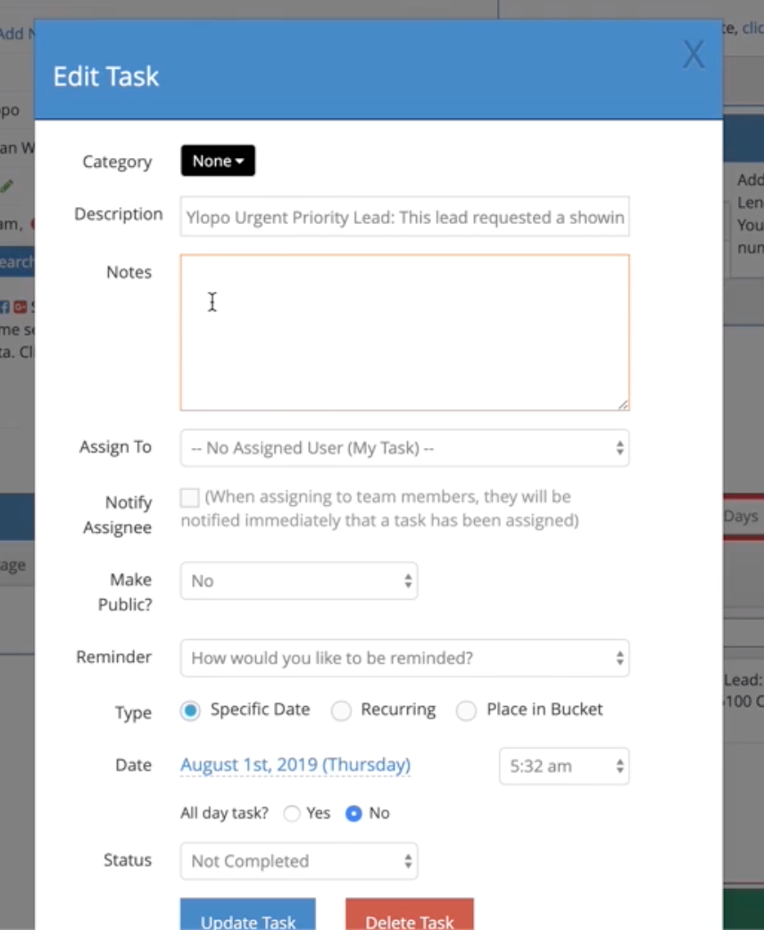The width and height of the screenshot is (764, 930).
Task: Select the Specific Date type option
Action: 190,710
